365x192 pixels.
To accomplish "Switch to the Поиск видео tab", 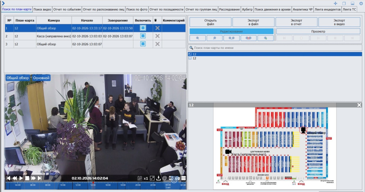I will click(42, 9).
